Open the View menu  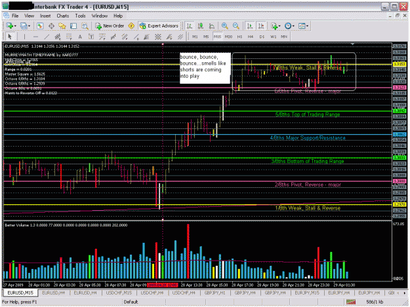click(x=30, y=16)
